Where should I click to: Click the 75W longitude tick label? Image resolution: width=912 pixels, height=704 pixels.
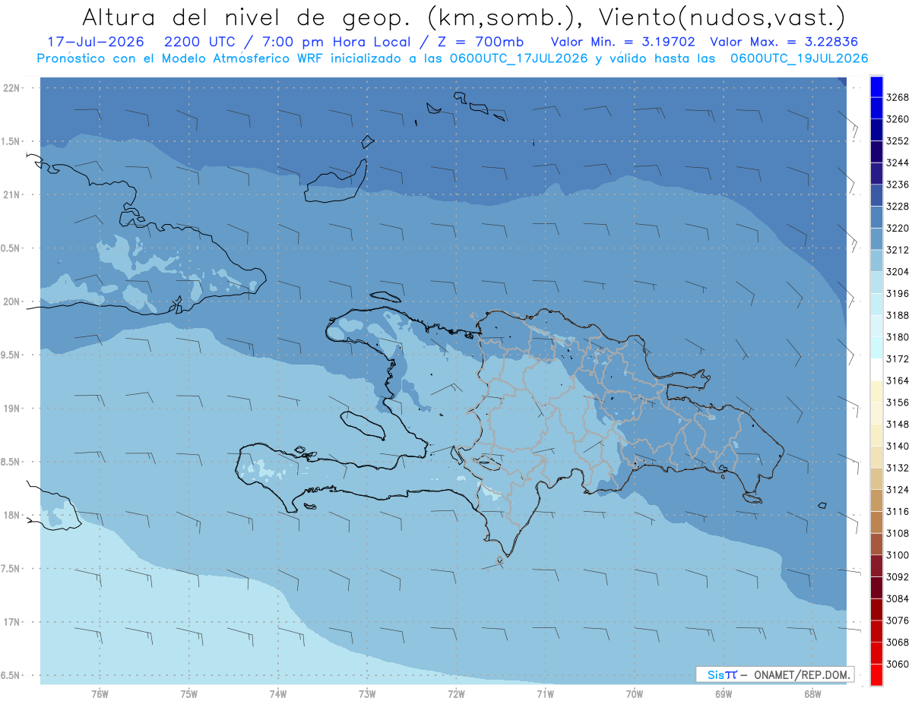[x=189, y=694]
